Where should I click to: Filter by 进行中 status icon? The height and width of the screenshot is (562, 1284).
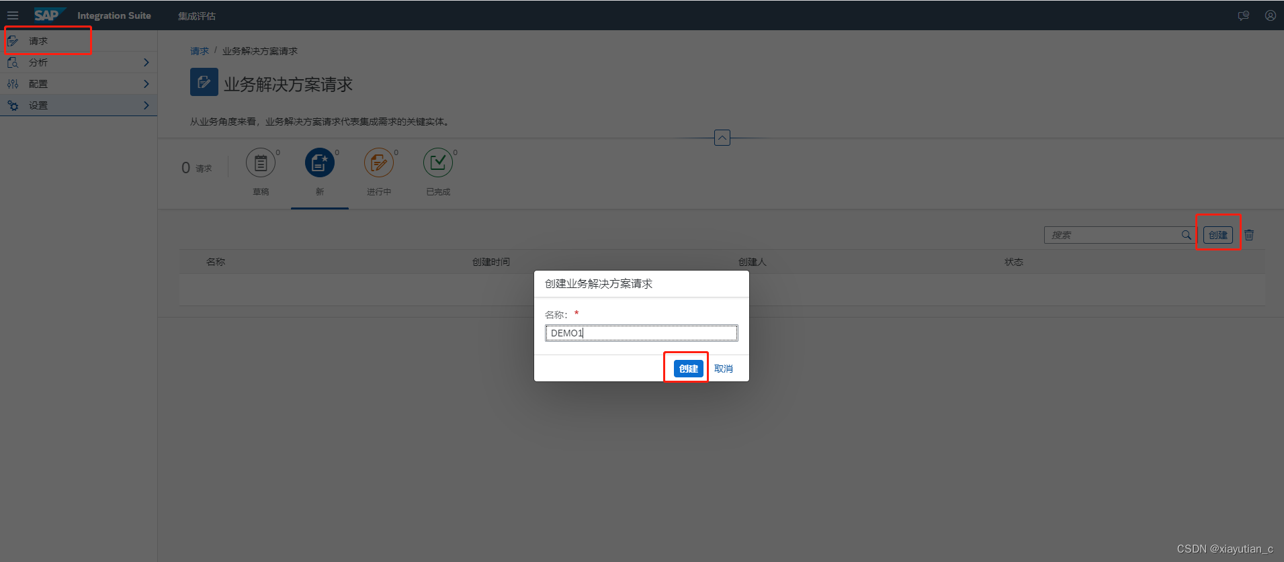click(x=379, y=162)
